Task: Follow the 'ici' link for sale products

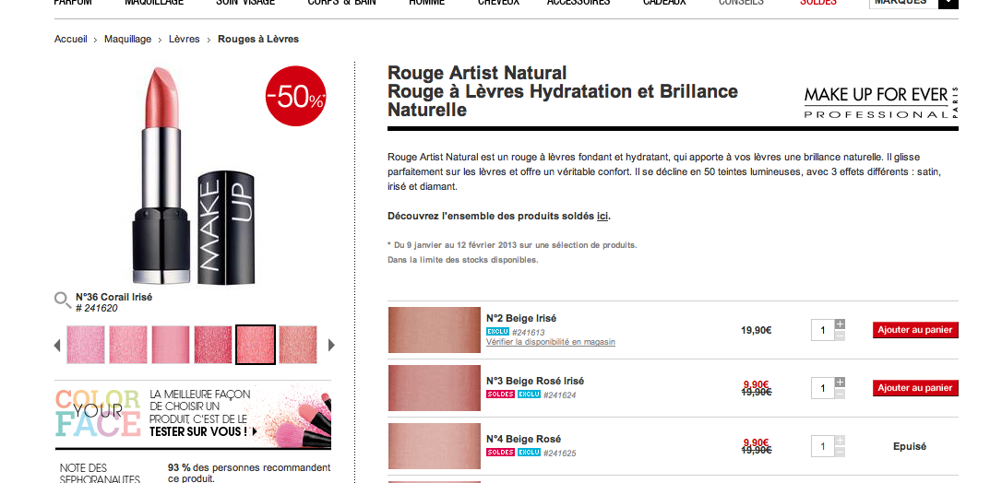Action: click(x=602, y=216)
